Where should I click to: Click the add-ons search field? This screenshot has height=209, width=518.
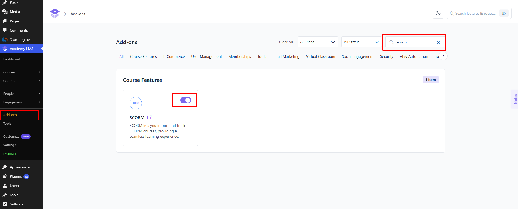click(415, 42)
